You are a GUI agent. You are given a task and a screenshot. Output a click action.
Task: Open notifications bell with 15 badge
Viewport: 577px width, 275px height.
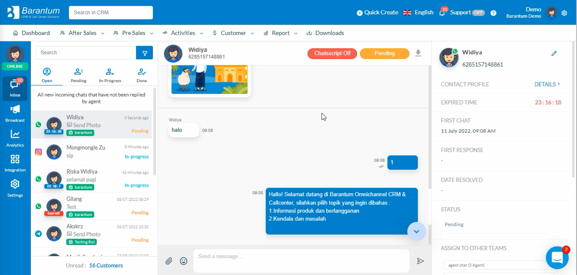(x=443, y=12)
